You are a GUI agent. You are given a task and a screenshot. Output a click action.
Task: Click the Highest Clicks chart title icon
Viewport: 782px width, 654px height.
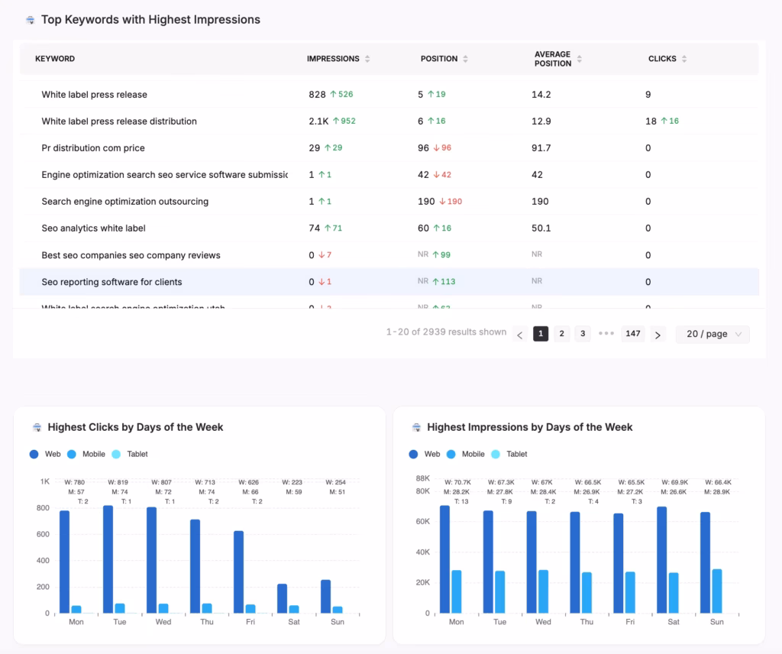[x=37, y=427]
